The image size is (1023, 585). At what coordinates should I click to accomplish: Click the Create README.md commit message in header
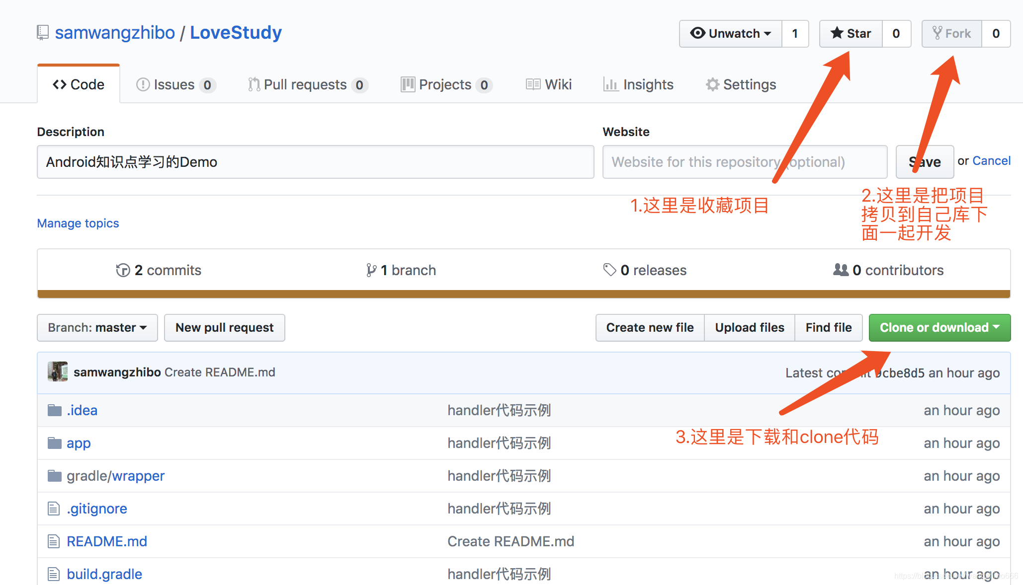[220, 372]
